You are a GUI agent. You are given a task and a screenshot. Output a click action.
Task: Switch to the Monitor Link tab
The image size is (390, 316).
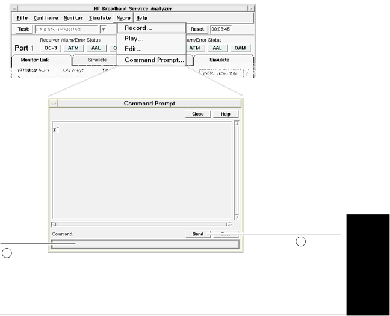point(35,60)
